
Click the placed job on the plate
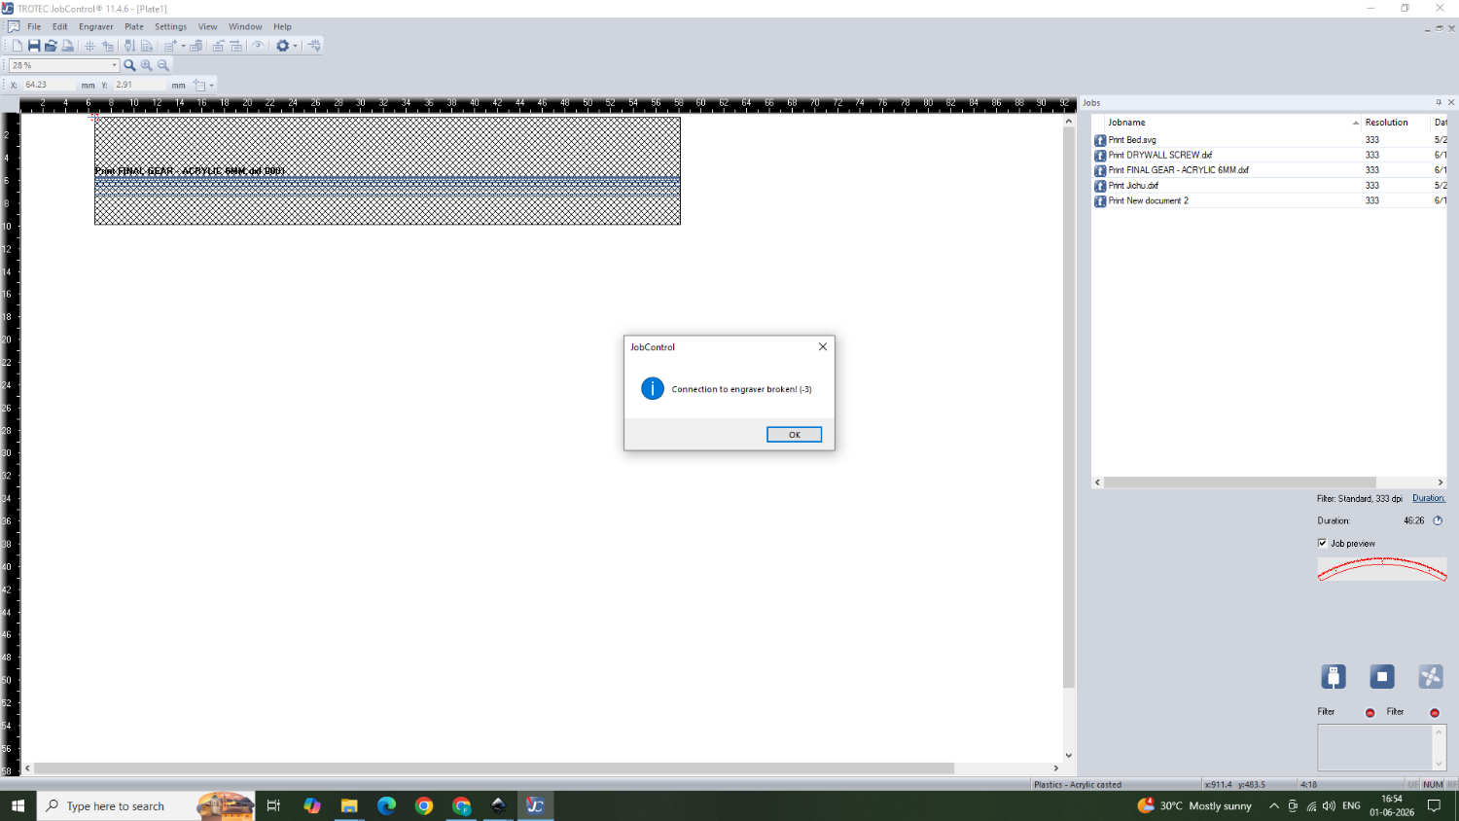pyautogui.click(x=387, y=170)
